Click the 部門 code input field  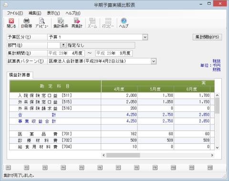[x=53, y=45]
